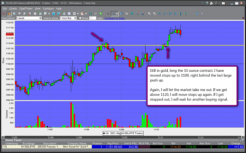Open the dropdown dot next to the red line icon
Image resolution: width=246 pixels, height=153 pixels.
click(86, 14)
